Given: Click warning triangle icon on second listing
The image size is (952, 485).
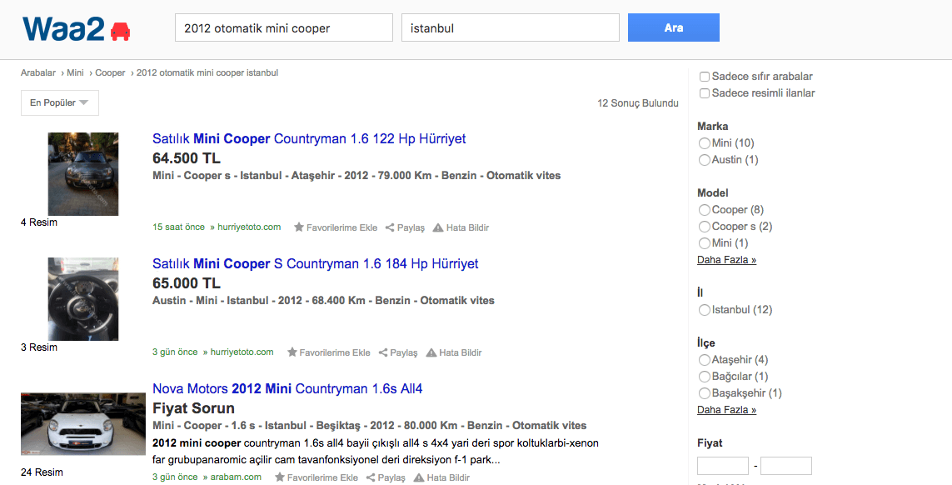Looking at the screenshot, I should 431,352.
